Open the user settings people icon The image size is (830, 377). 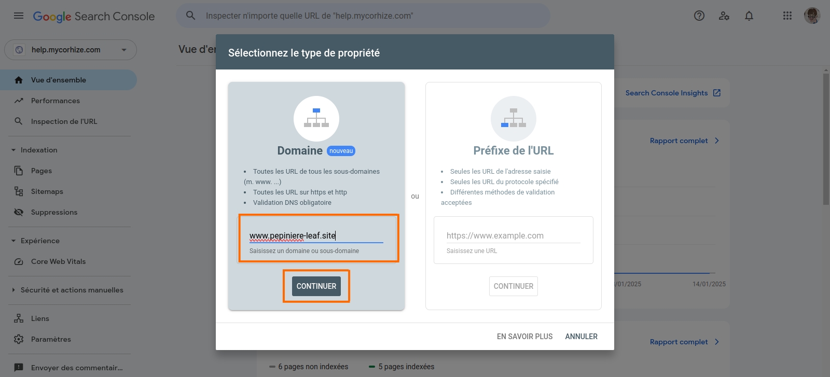pyautogui.click(x=724, y=16)
